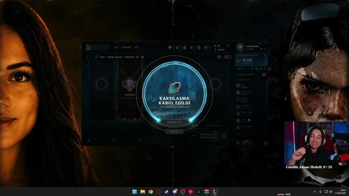Open Opera browser from the taskbar

pyautogui.click(x=158, y=192)
